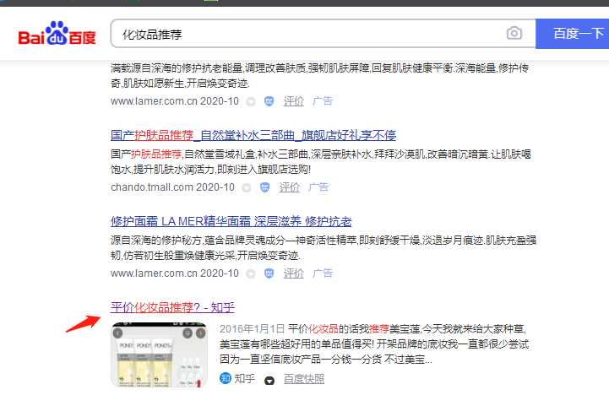
Task: Click 评价 link under last La Mer ad
Action: click(293, 273)
